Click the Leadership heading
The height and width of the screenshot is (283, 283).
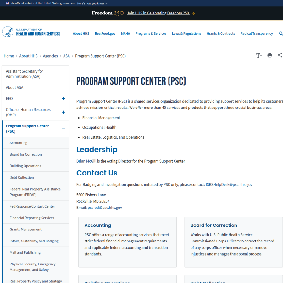tap(97, 149)
